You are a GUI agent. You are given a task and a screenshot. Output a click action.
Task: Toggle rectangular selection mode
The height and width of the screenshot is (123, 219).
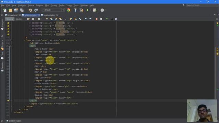(65, 19)
